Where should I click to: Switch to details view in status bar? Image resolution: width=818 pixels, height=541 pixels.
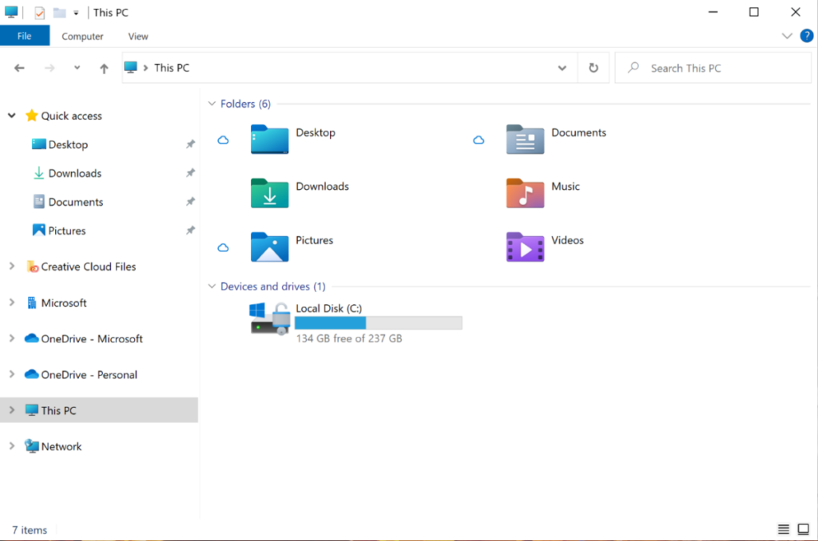pos(784,530)
